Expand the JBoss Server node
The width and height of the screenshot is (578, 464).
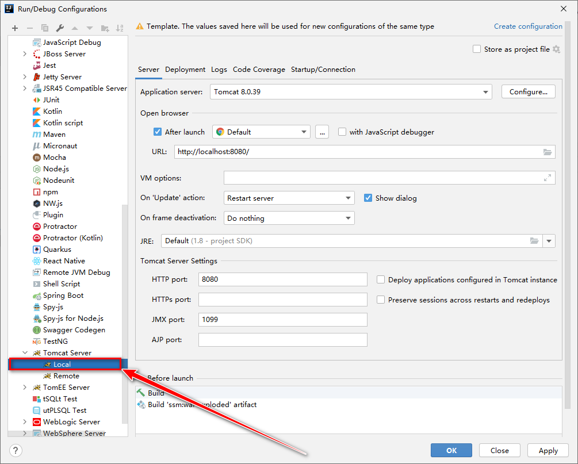[x=25, y=54]
